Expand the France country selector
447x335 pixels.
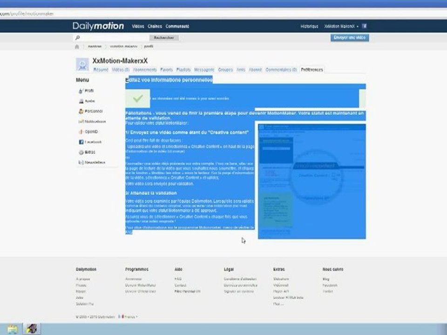131,317
